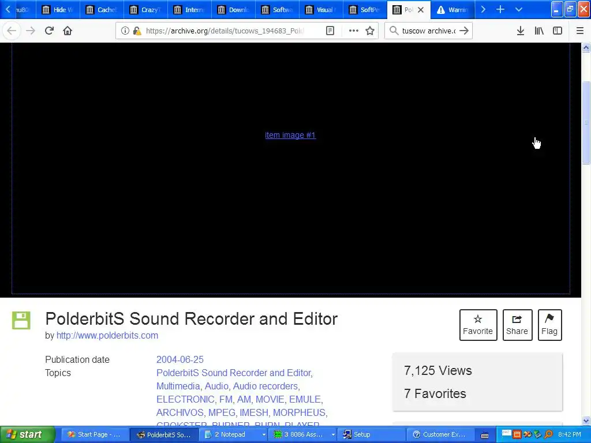
Task: Expand the 2 Notepad taskbar group
Action: [x=263, y=435]
